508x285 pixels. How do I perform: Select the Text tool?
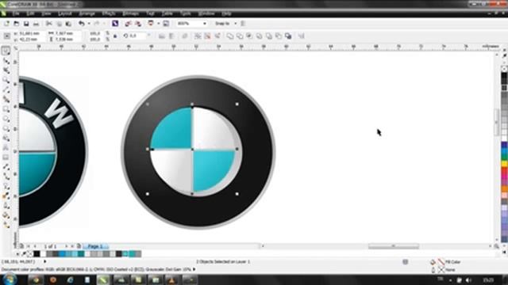tap(6, 148)
